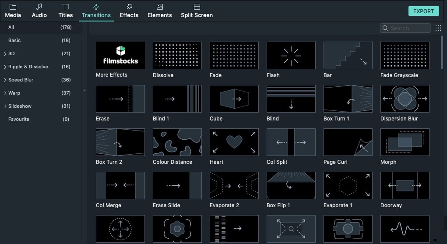
Task: Go to the Effects tab
Action: click(129, 11)
